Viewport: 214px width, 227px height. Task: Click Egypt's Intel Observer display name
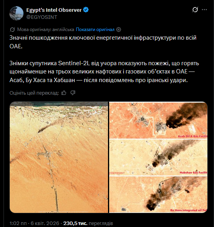point(54,10)
